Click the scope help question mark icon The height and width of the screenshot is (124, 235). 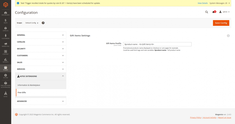click(x=43, y=23)
